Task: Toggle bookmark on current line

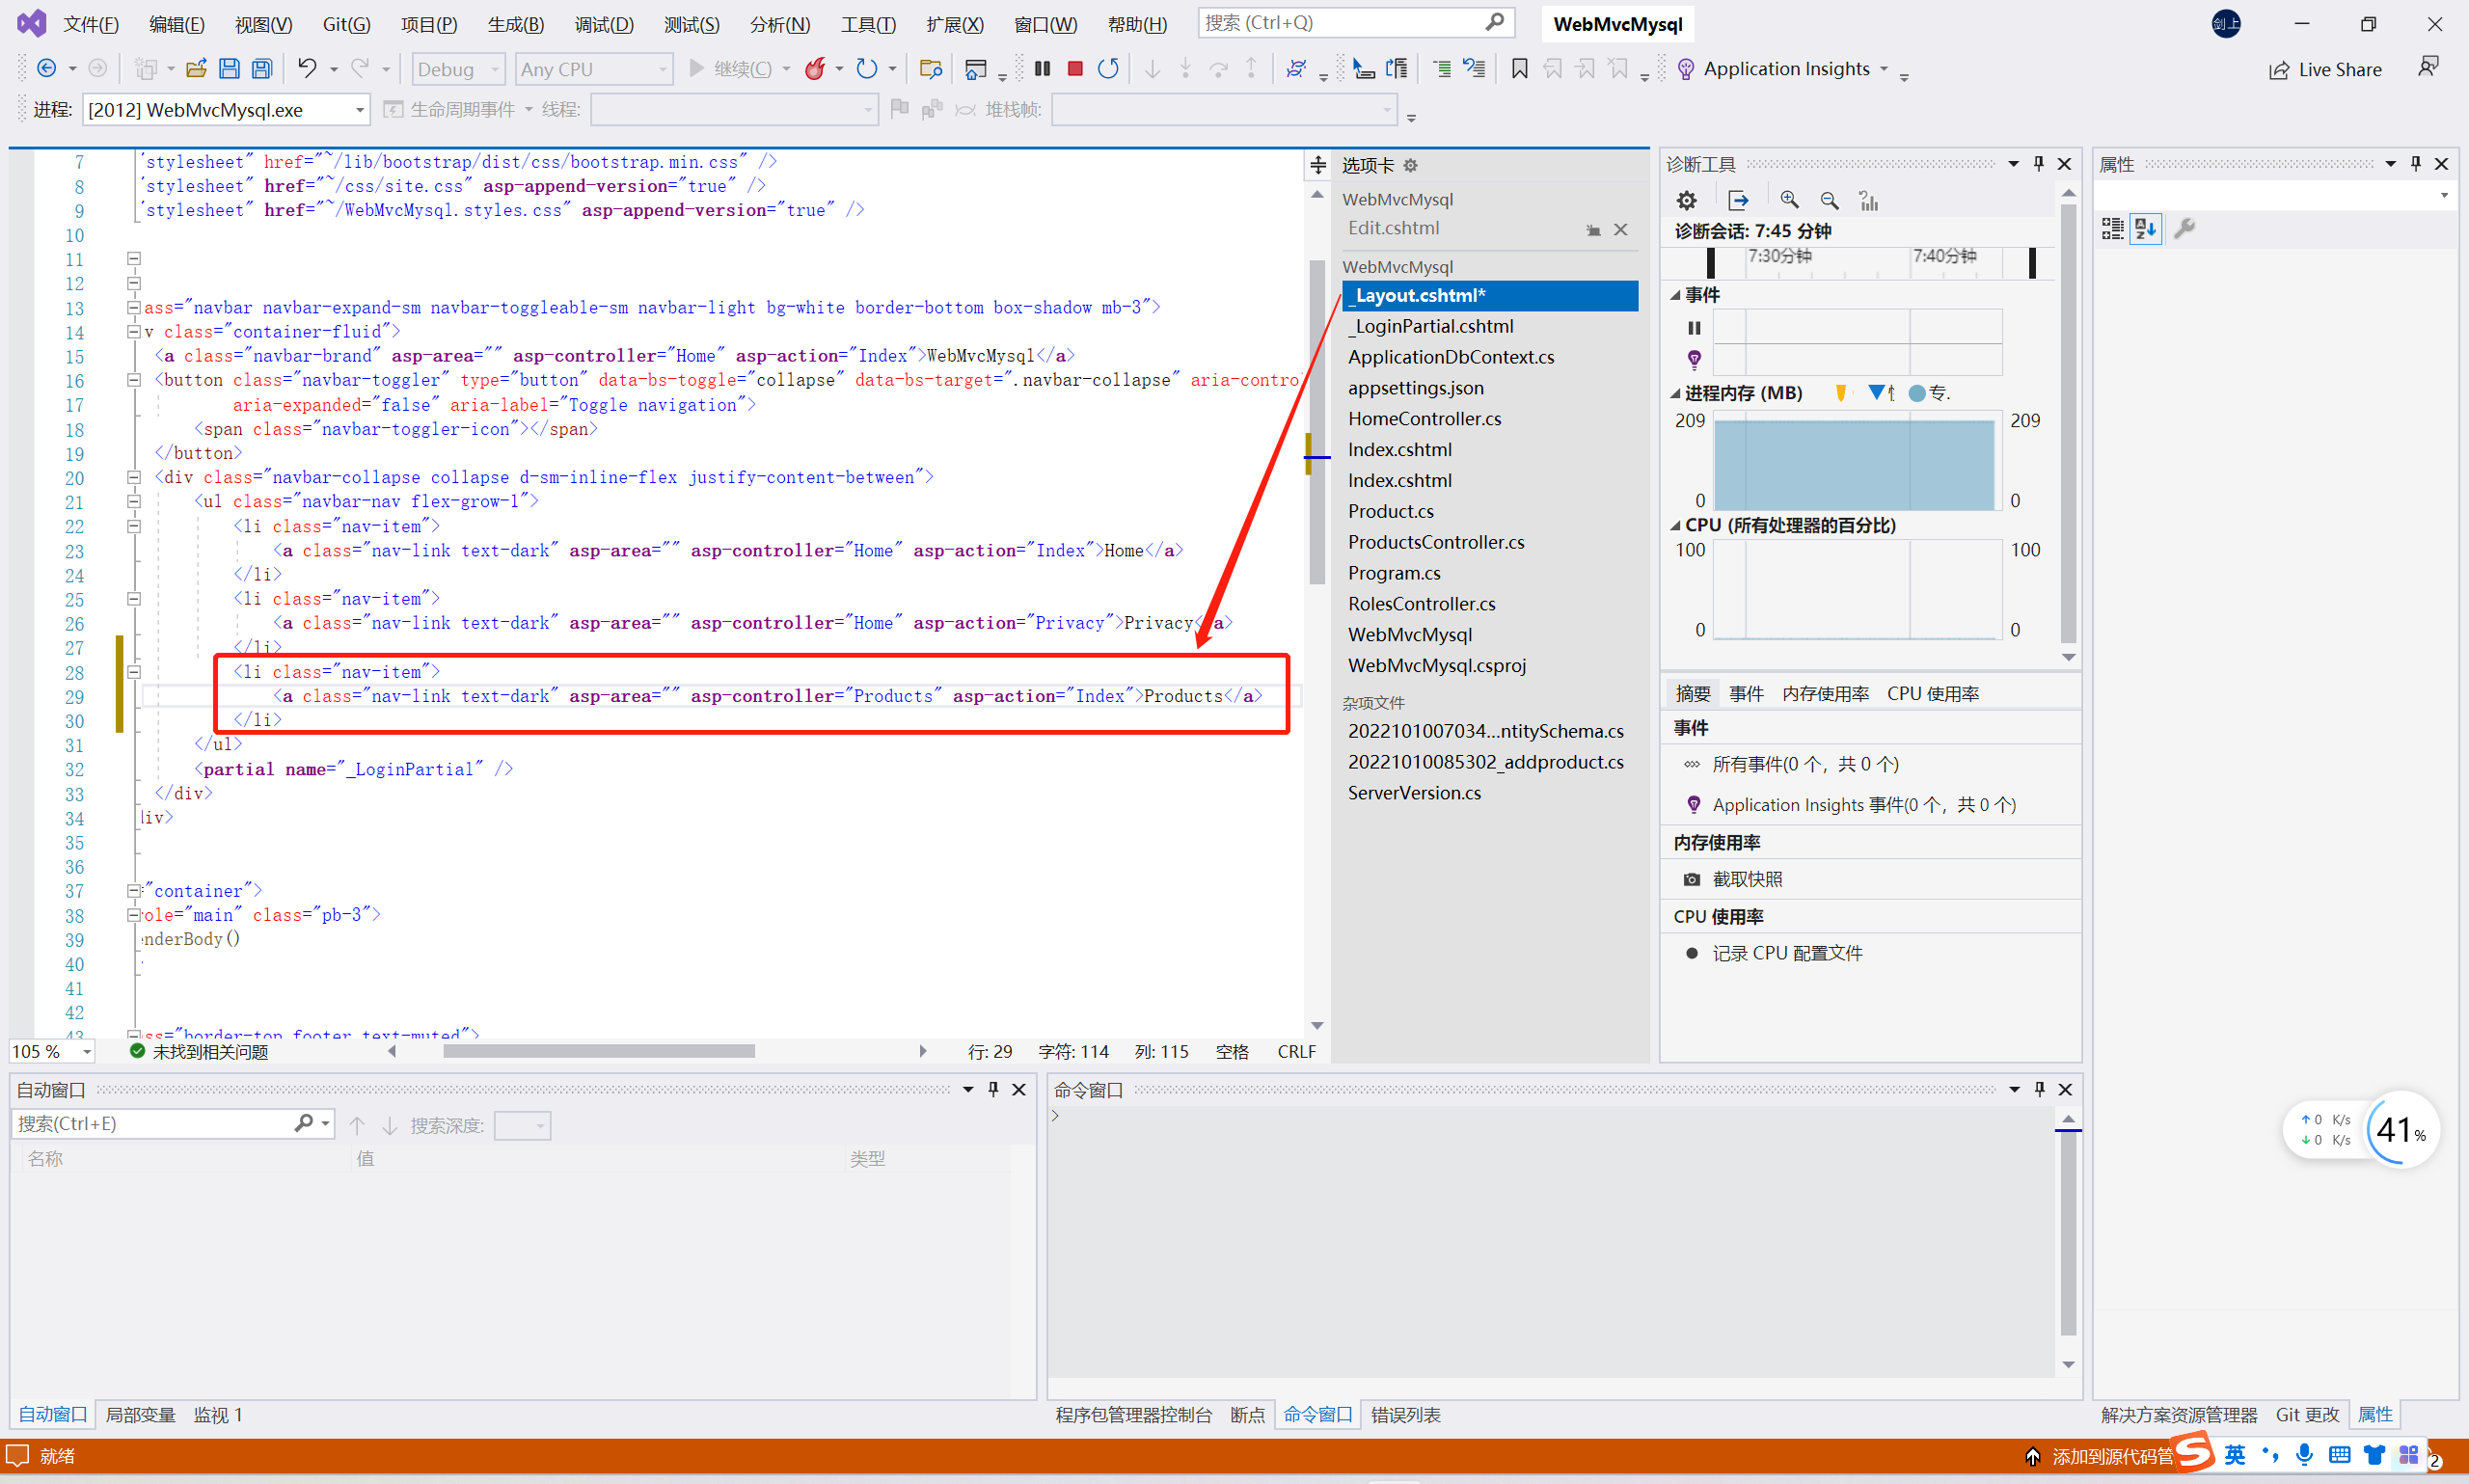Action: click(1519, 68)
